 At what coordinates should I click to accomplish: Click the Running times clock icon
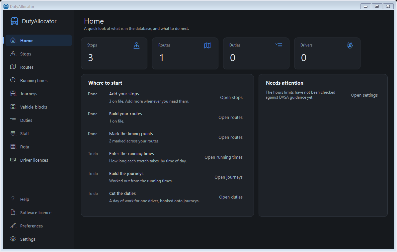point(13,80)
